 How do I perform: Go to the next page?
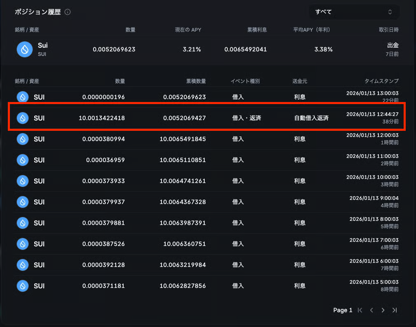(383, 310)
